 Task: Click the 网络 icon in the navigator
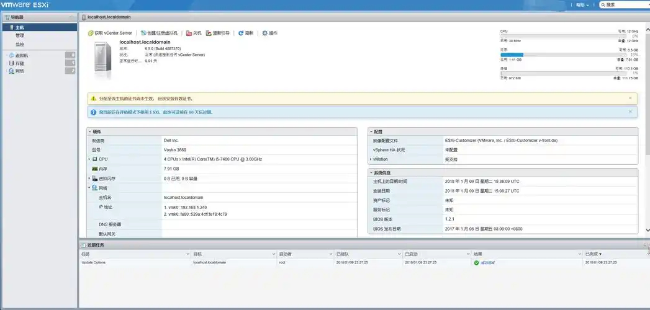pyautogui.click(x=12, y=71)
